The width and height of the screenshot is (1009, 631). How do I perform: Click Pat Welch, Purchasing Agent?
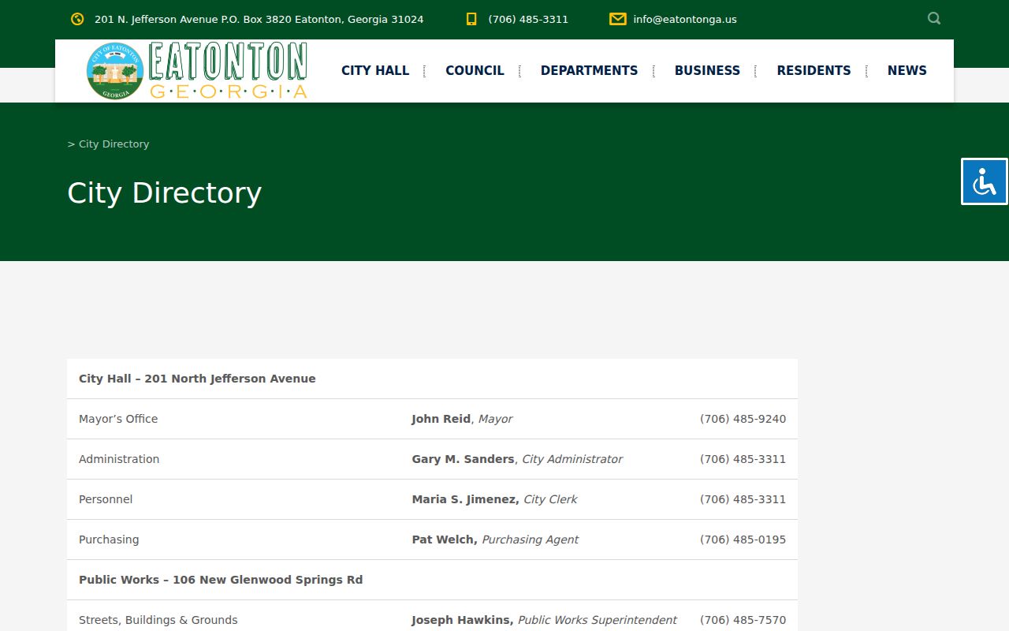pos(495,540)
